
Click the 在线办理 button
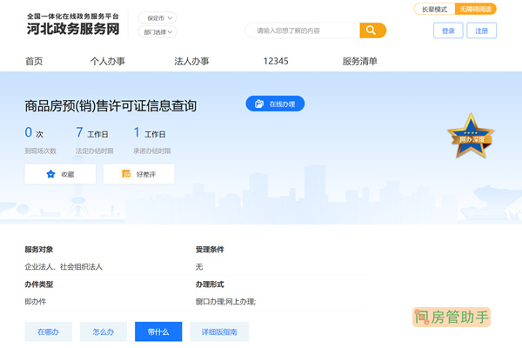pos(275,104)
